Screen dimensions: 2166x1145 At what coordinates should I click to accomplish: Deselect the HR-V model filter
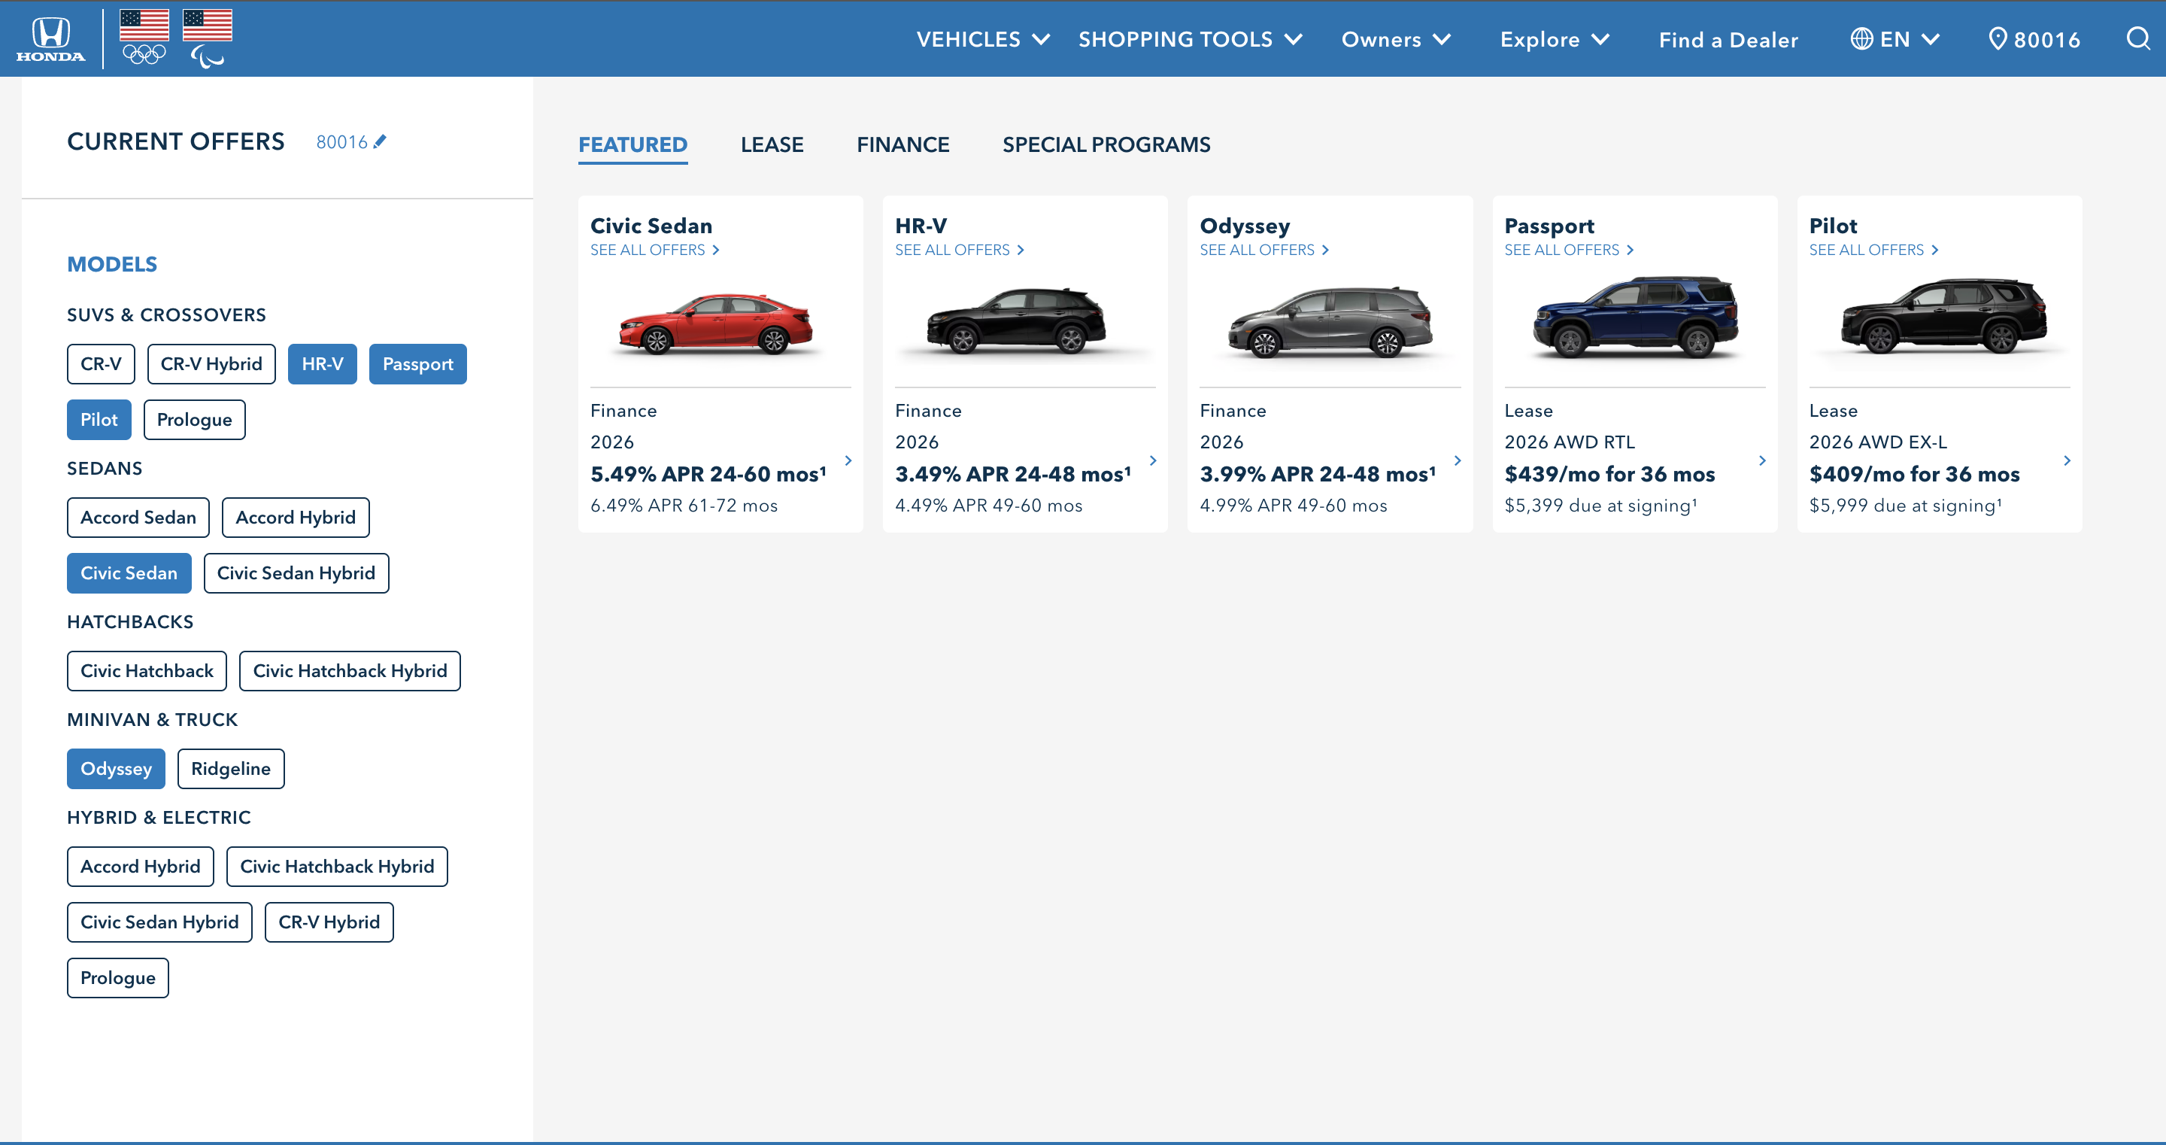click(x=322, y=364)
